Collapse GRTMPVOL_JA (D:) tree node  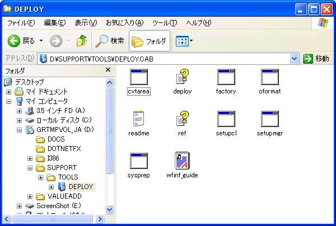click(x=19, y=130)
